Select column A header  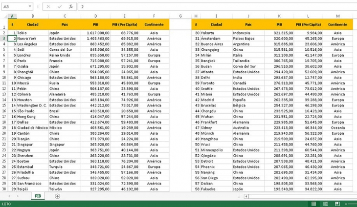click(12, 16)
